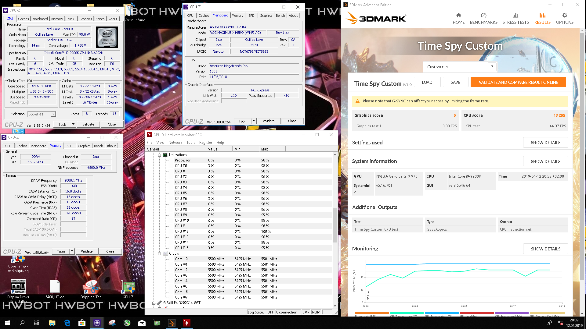
Task: Collapse the Clocks tree node
Action: point(159,254)
